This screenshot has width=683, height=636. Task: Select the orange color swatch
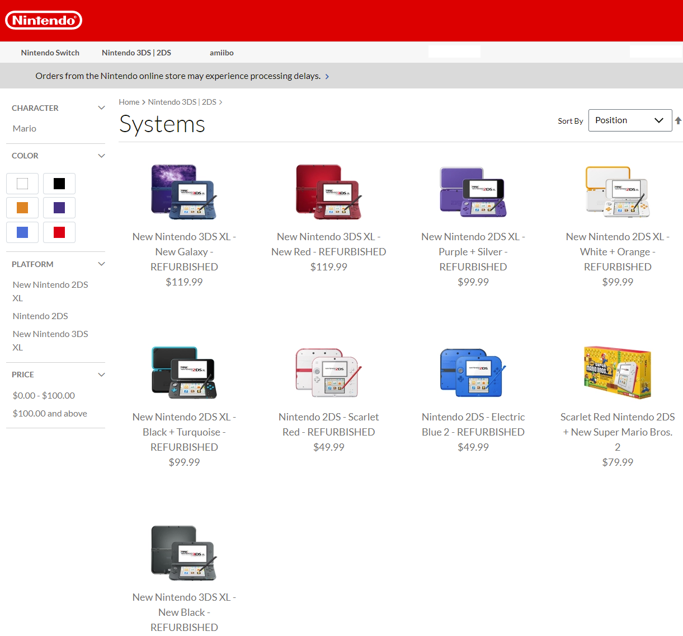(x=22, y=208)
